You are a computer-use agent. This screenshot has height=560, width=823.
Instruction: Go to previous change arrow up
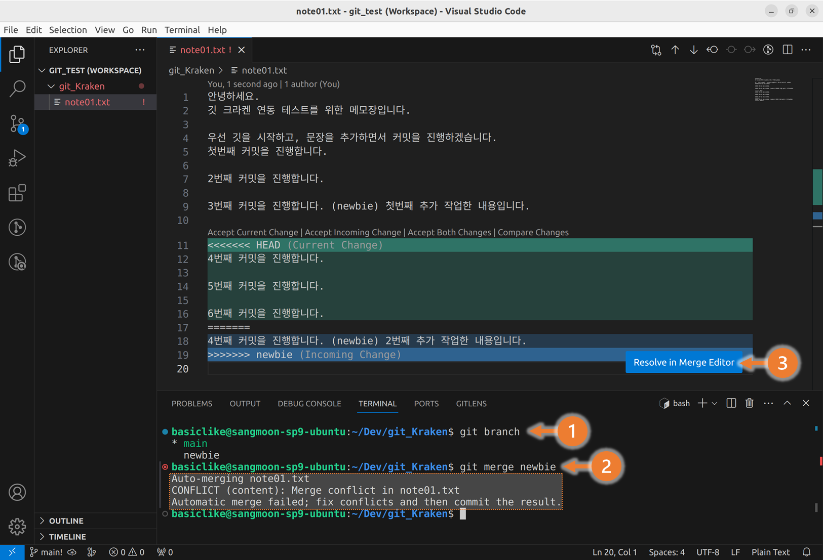(x=675, y=50)
